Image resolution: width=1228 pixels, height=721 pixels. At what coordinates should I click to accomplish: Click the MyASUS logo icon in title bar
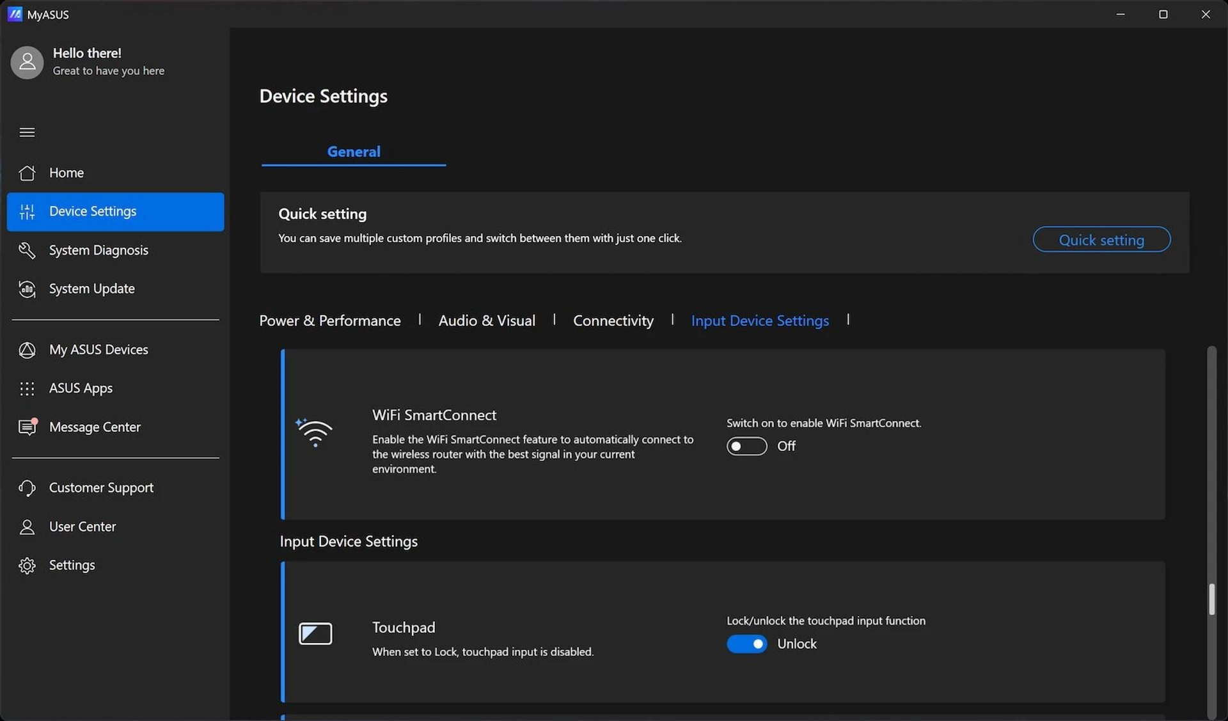pyautogui.click(x=15, y=14)
